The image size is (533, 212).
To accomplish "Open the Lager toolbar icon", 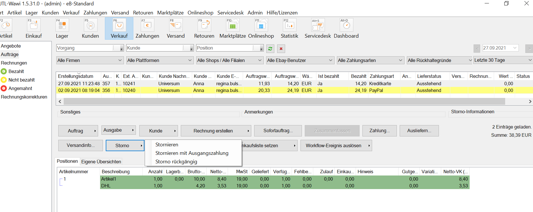I will 62,28.
